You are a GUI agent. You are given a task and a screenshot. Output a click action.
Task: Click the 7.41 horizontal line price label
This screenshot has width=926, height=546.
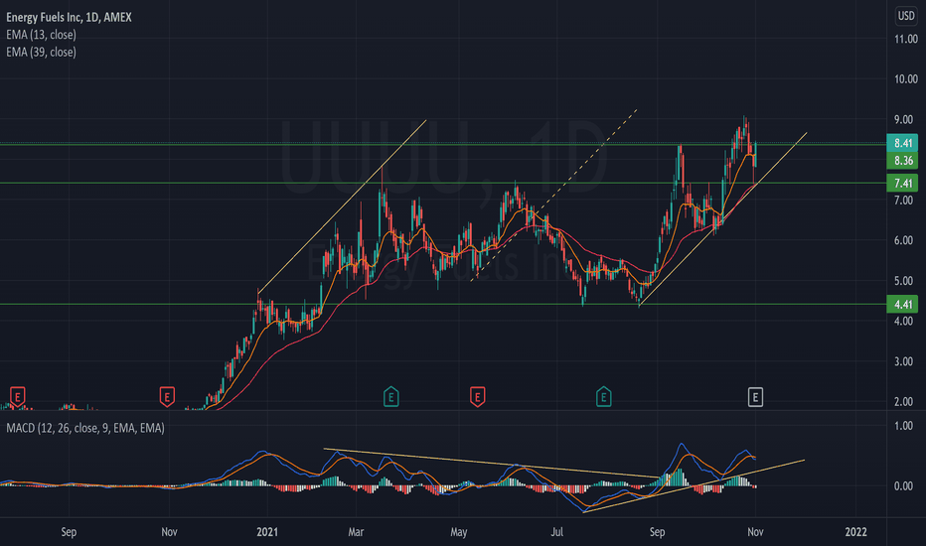903,183
